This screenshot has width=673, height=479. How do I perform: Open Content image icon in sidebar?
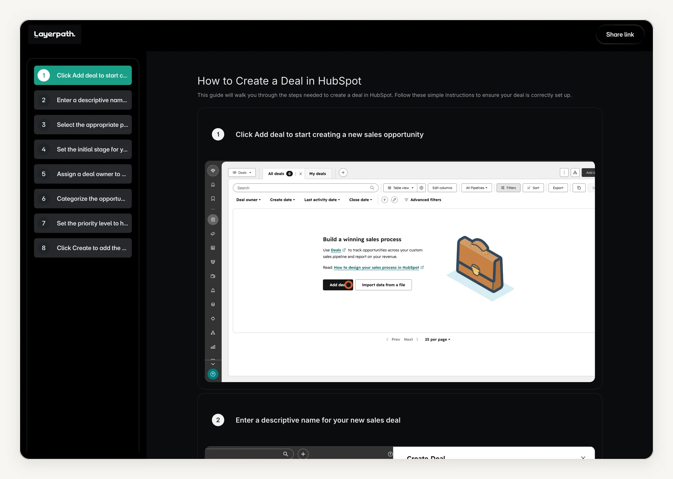point(213,248)
